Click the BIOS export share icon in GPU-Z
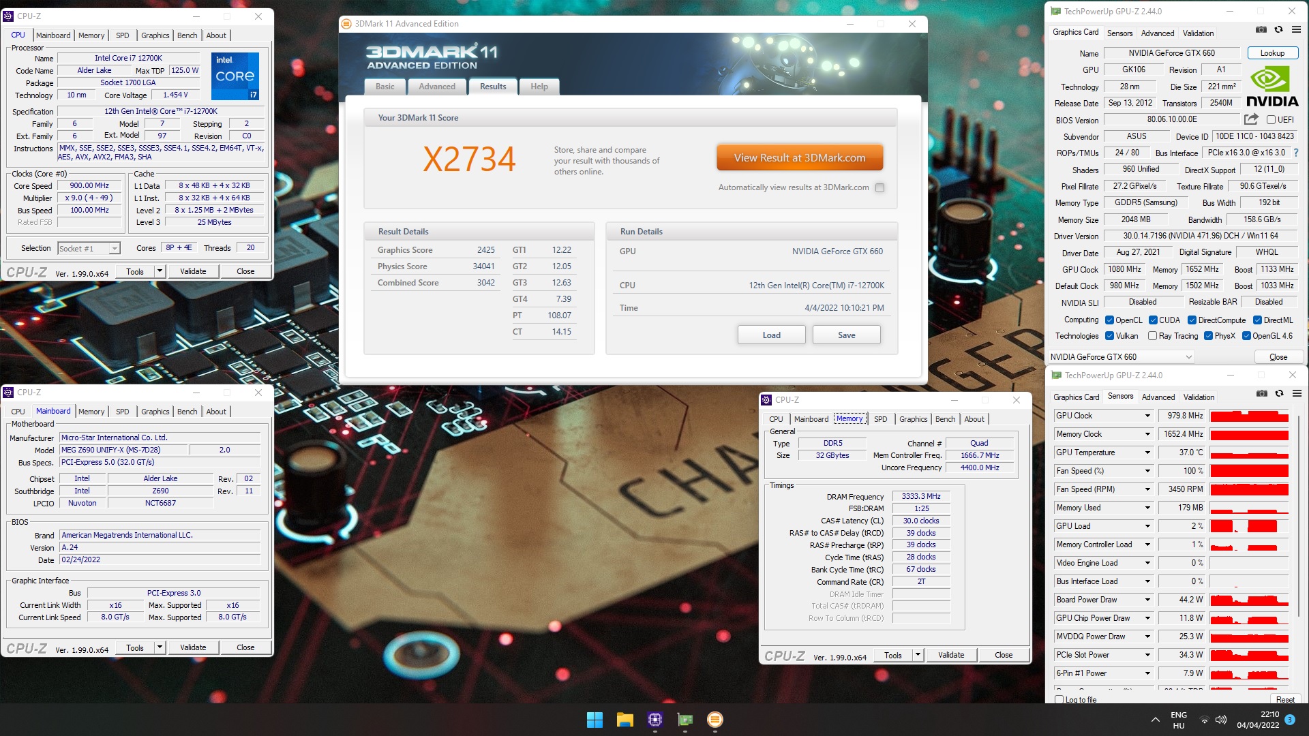The width and height of the screenshot is (1309, 736). coord(1251,119)
